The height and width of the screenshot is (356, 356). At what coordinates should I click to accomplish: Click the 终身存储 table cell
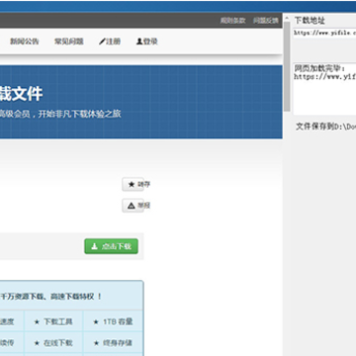[x=113, y=343]
